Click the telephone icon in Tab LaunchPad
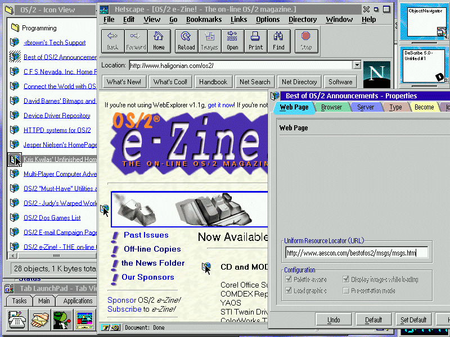 tap(17, 319)
